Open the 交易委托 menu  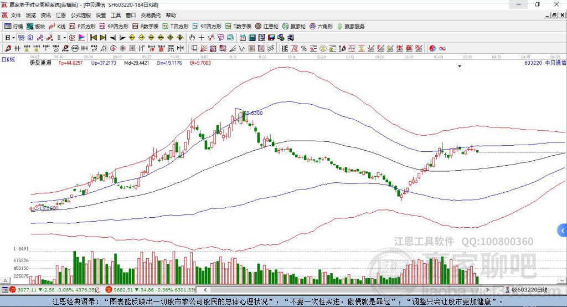coord(151,15)
